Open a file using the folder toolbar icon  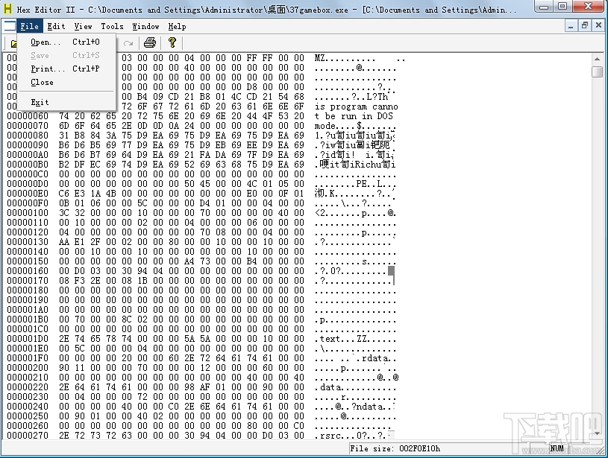coord(15,43)
